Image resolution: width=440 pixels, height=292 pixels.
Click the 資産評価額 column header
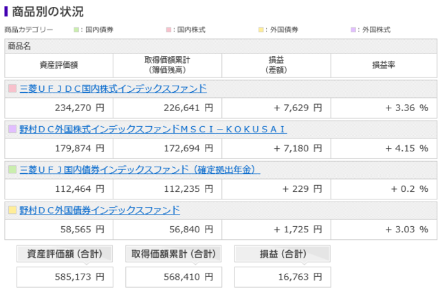pyautogui.click(x=59, y=65)
